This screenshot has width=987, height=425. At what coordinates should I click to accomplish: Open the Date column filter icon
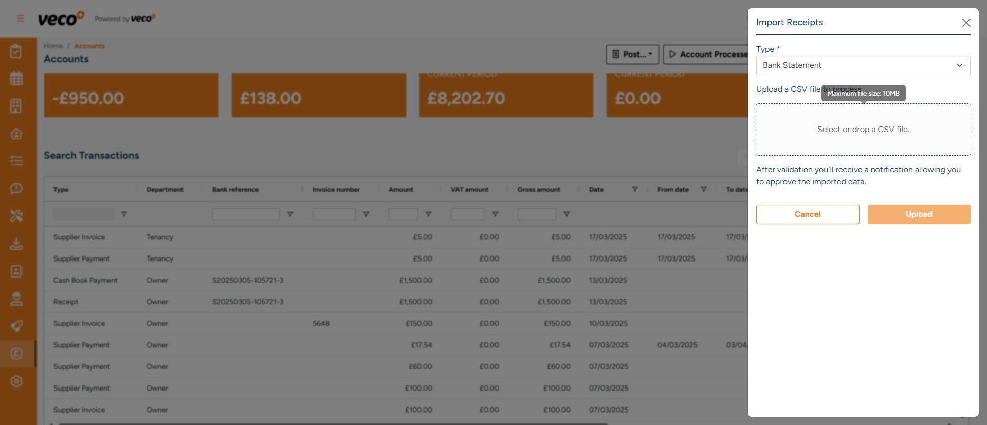coord(635,189)
